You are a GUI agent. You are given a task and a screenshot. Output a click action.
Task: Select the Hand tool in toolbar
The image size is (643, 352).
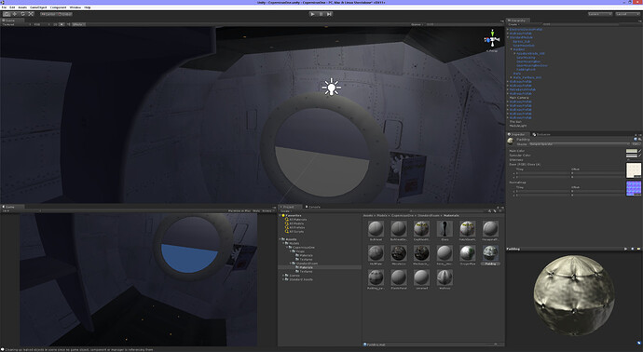(7, 14)
